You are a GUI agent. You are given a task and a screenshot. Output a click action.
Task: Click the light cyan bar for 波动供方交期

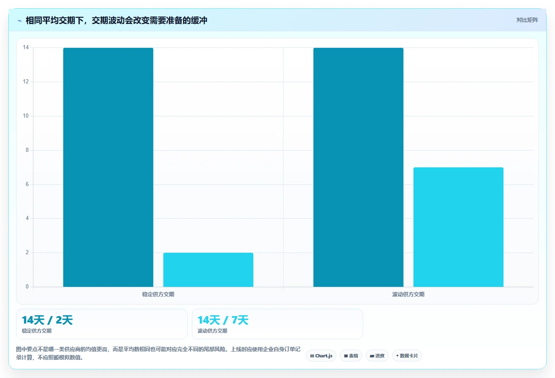click(x=458, y=227)
